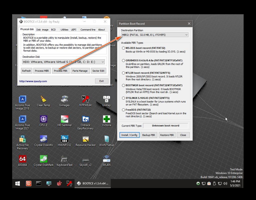Image resolution: width=256 pixels, height=200 pixels.
Task: Select SYSLINUX 5.10/6.03 radio option
Action: pyautogui.click(x=123, y=98)
